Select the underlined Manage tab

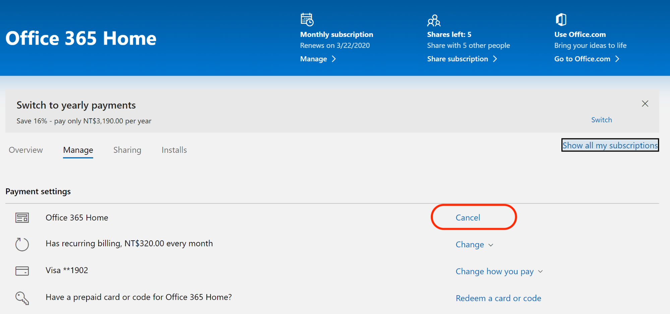pyautogui.click(x=78, y=150)
